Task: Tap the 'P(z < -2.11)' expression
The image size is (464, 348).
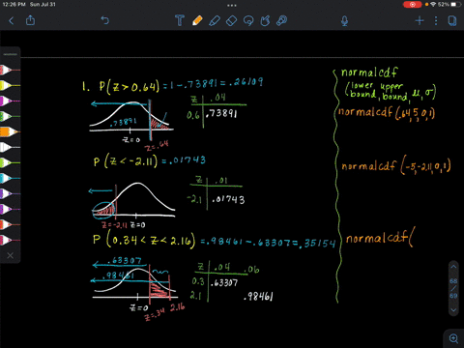Action: (126, 161)
